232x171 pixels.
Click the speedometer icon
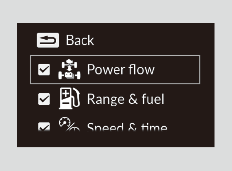click(x=69, y=125)
